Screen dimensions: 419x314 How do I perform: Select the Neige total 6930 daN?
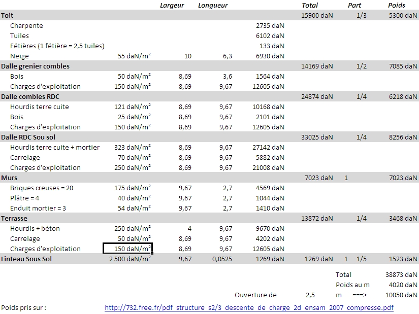coord(270,56)
